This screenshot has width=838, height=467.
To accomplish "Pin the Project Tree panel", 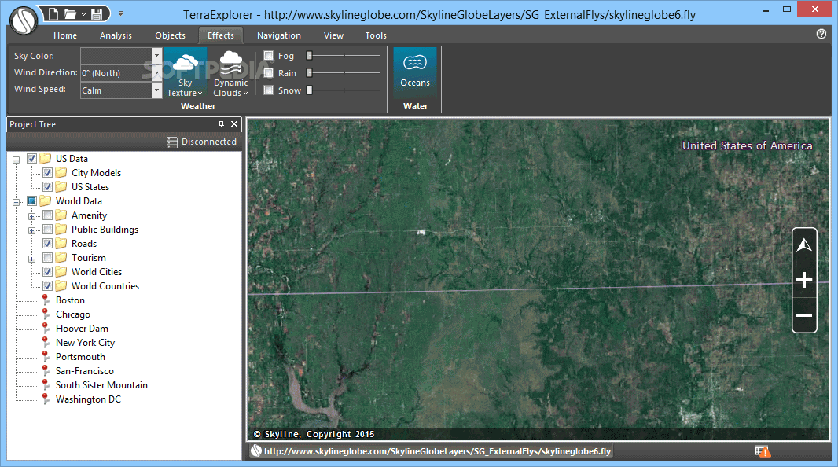I will pos(221,124).
